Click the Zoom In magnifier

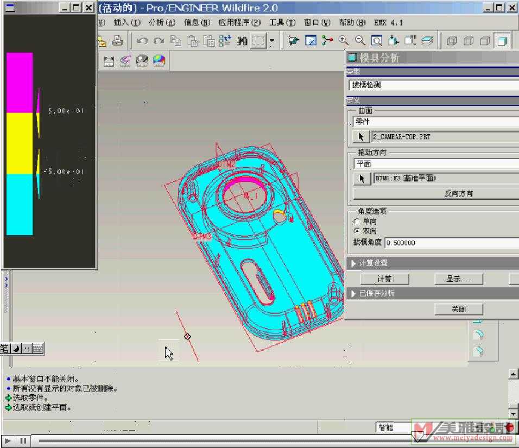pos(344,41)
